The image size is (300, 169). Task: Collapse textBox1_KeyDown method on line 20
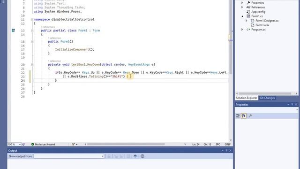click(x=32, y=64)
